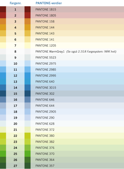Select the text PANTONE 357

tap(45, 166)
